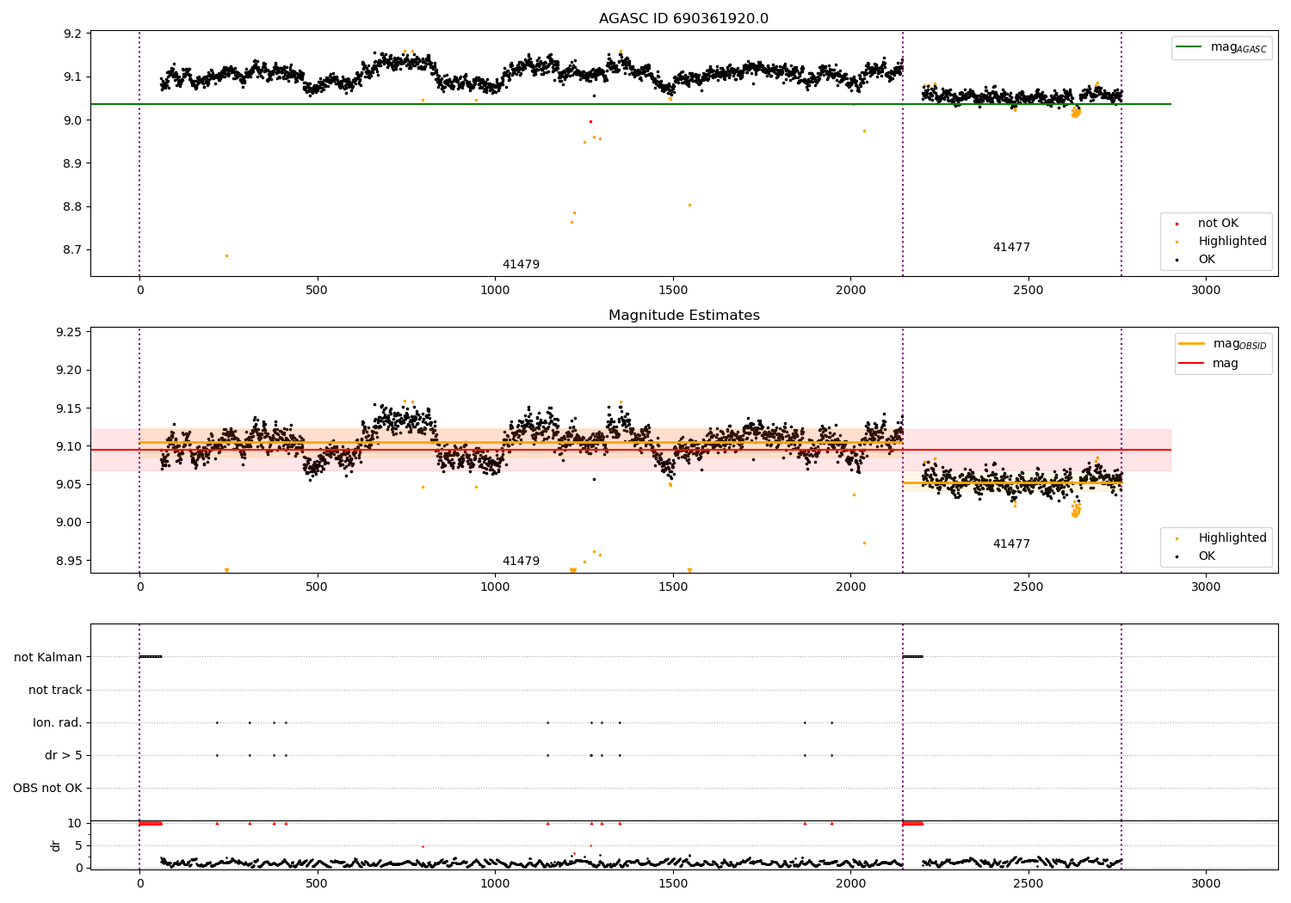
Task: Click the 'Ion. rad.' row label
Action: click(58, 723)
